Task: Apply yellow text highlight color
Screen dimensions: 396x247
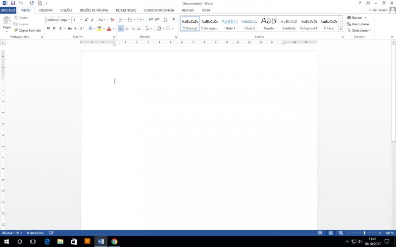Action: pos(99,28)
